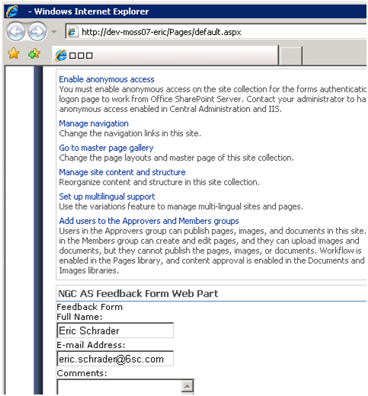This screenshot has height=396, width=368.
Task: Open the recent pages dropdown arrow
Action: tap(54, 32)
